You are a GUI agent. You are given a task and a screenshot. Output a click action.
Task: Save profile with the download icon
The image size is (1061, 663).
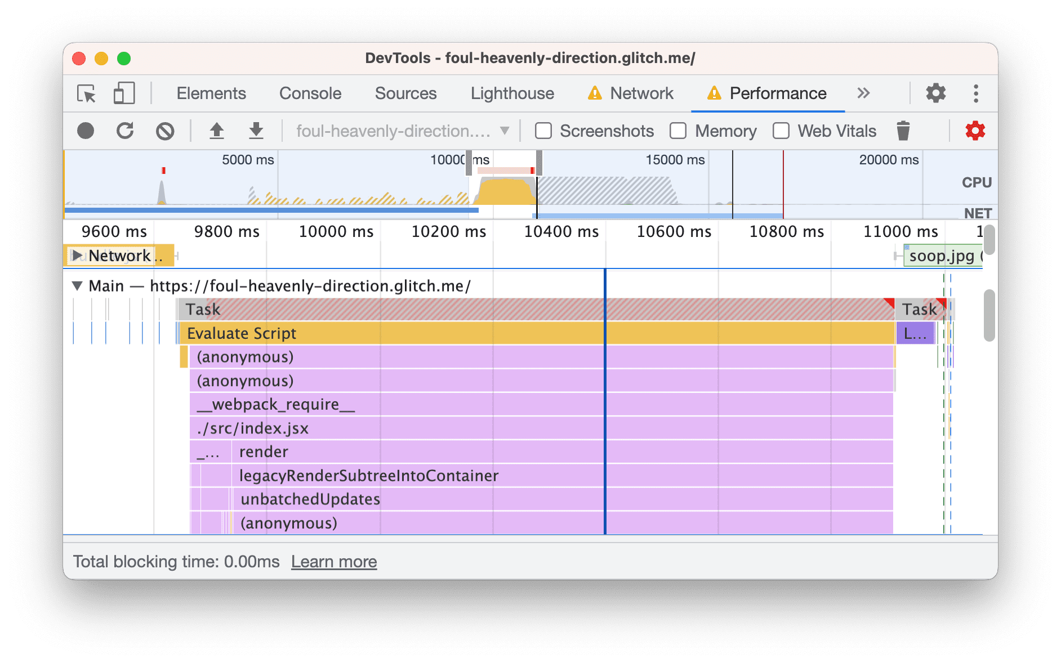(x=256, y=131)
